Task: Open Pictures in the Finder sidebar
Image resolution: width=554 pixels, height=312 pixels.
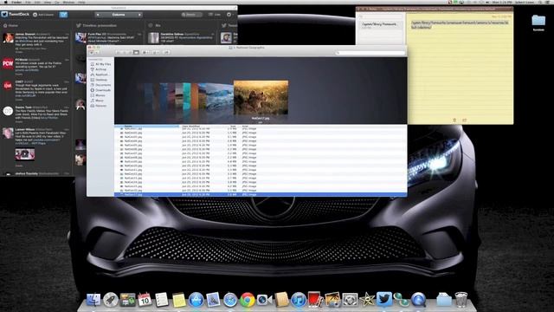Action: click(x=99, y=106)
